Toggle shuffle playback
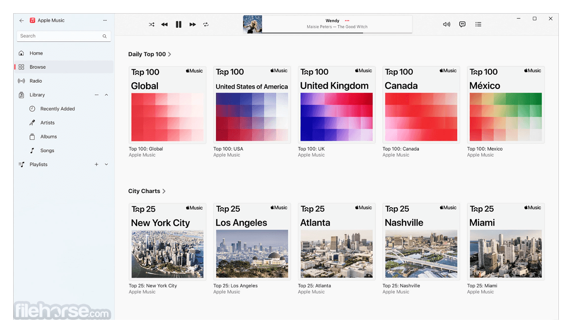The height and width of the screenshot is (333, 572). coord(152,25)
